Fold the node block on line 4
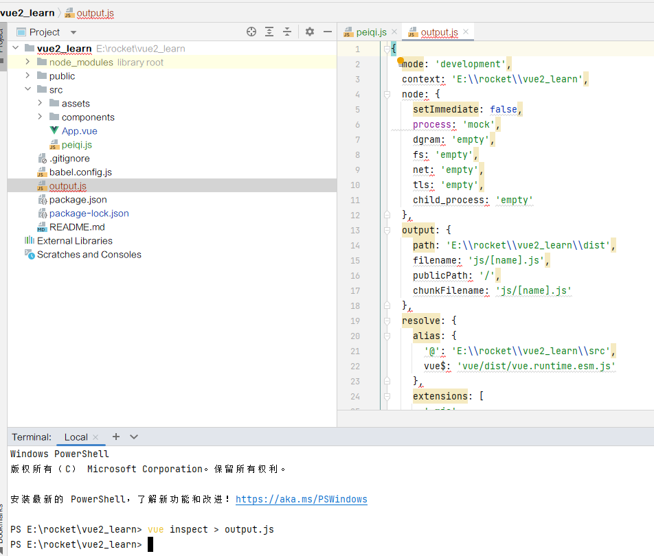This screenshot has width=654, height=556. (387, 94)
